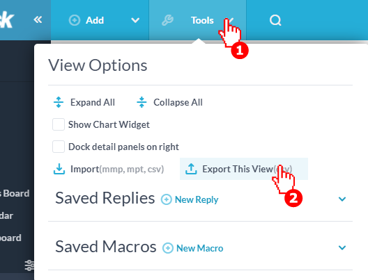This screenshot has height=280, width=368.
Task: Expand the Saved Replies section chevron
Action: [342, 199]
